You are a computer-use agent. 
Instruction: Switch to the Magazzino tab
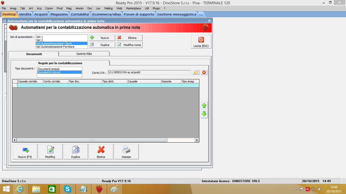pyautogui.click(x=59, y=14)
